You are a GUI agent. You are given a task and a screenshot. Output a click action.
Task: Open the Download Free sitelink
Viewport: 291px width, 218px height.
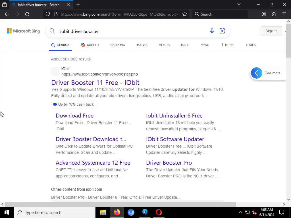pos(75,116)
